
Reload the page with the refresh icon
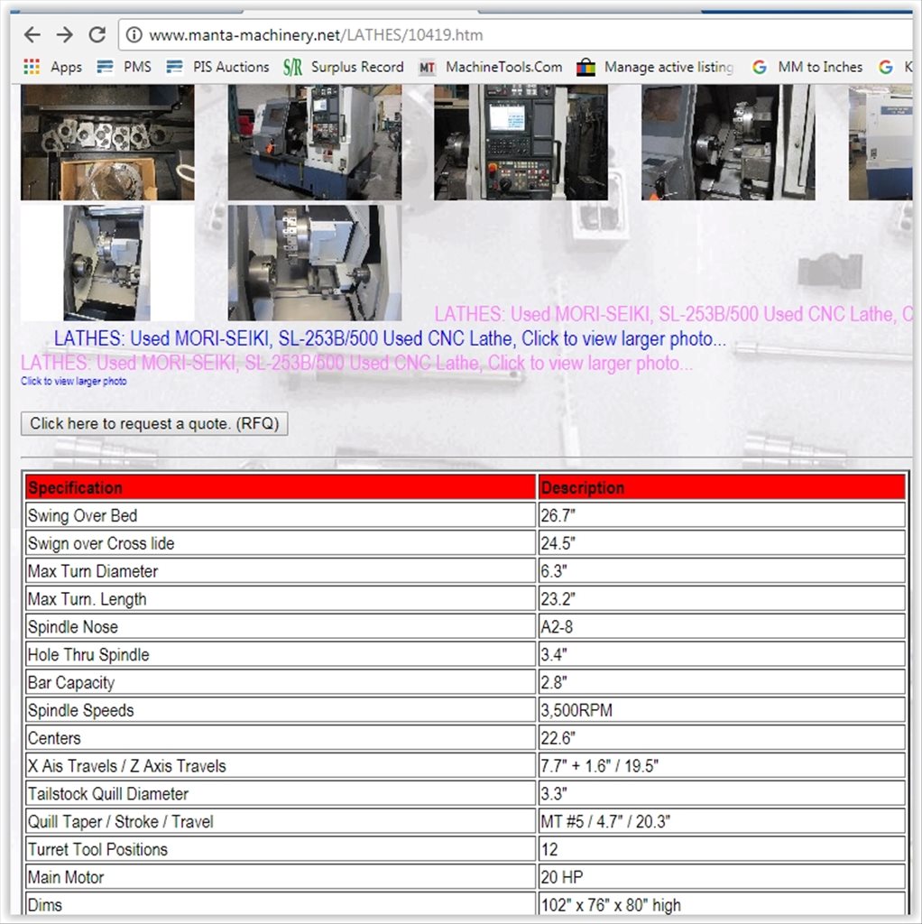click(97, 35)
